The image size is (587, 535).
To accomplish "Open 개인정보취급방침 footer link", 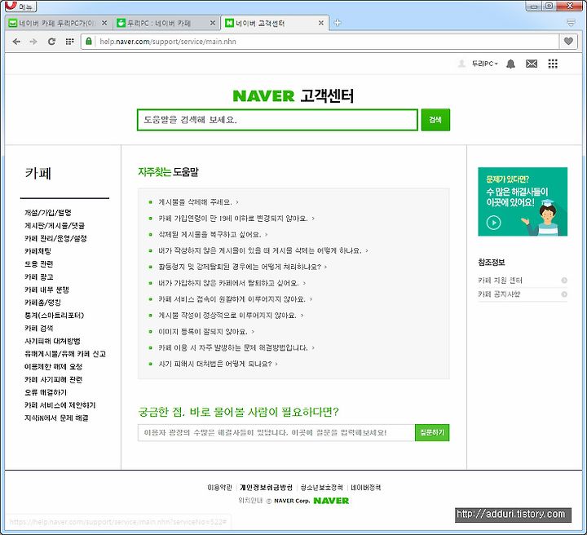I will [x=266, y=488].
